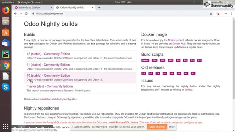235x132 pixels.
Task: Open the Google Chrome app menu
Action: tap(30, 2)
